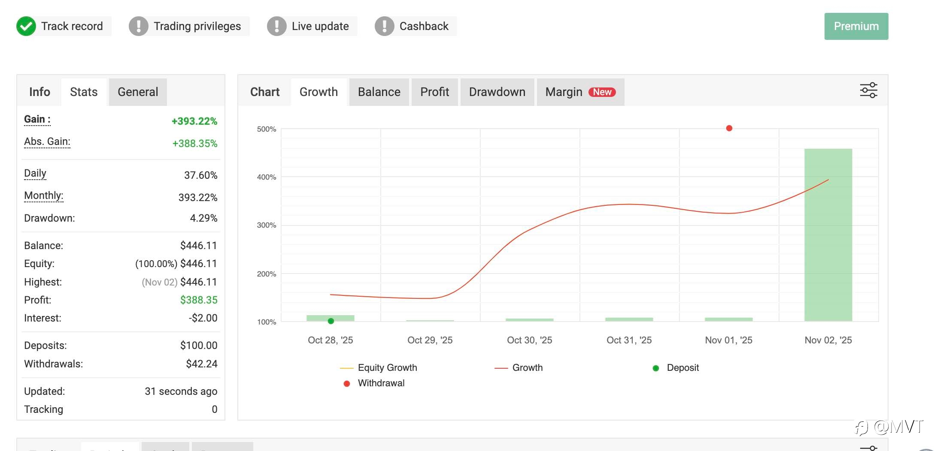Switch to the General tab
Screen dimensions: 934x451
138,92
